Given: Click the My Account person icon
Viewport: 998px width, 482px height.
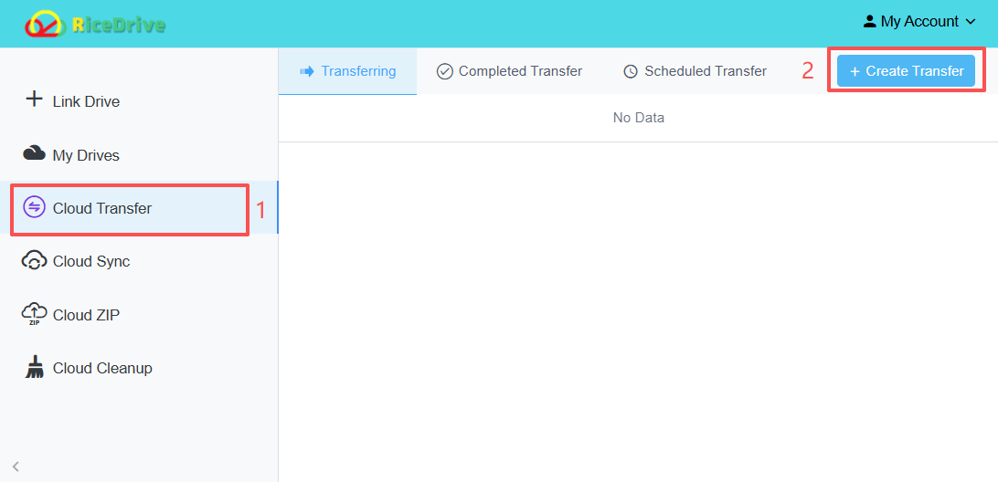Looking at the screenshot, I should pyautogui.click(x=869, y=22).
